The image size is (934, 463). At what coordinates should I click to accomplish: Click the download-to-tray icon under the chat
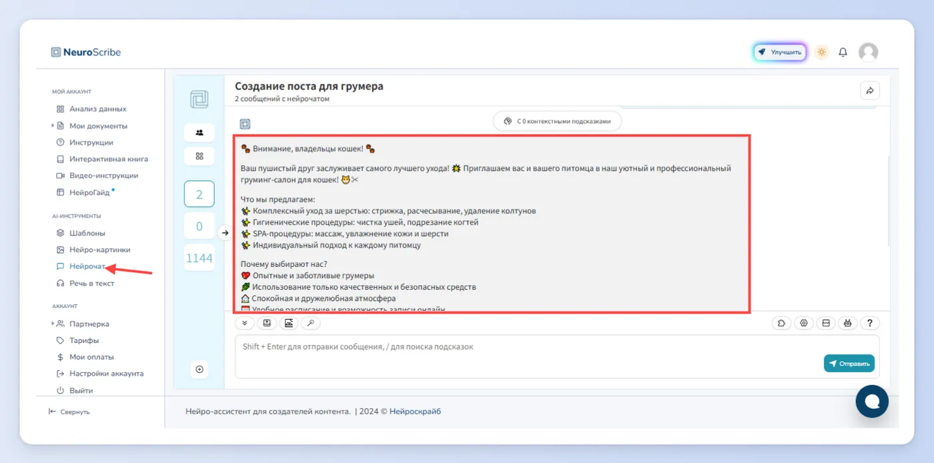pyautogui.click(x=267, y=323)
